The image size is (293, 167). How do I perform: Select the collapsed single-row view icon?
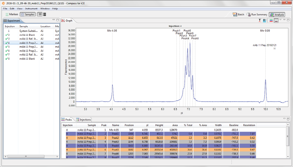40,15
